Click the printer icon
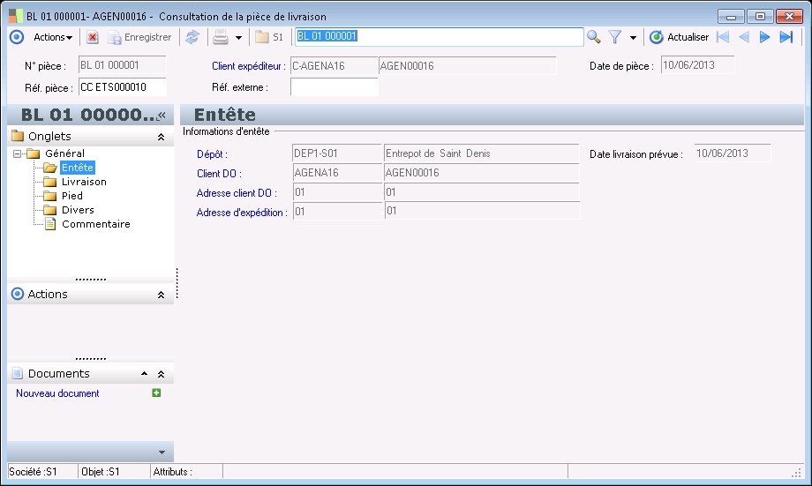 pyautogui.click(x=221, y=37)
